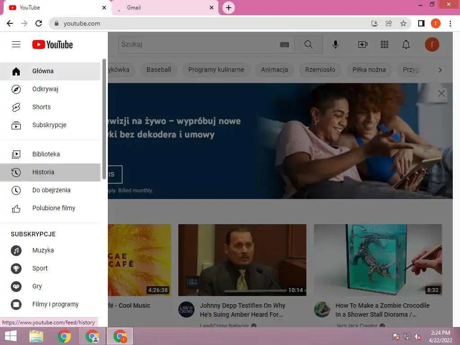Open Chrome three-dot menu

(450, 23)
